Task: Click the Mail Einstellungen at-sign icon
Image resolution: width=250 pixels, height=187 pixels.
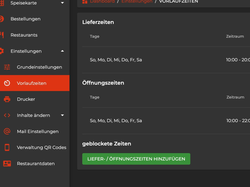Action: [x=7, y=131]
